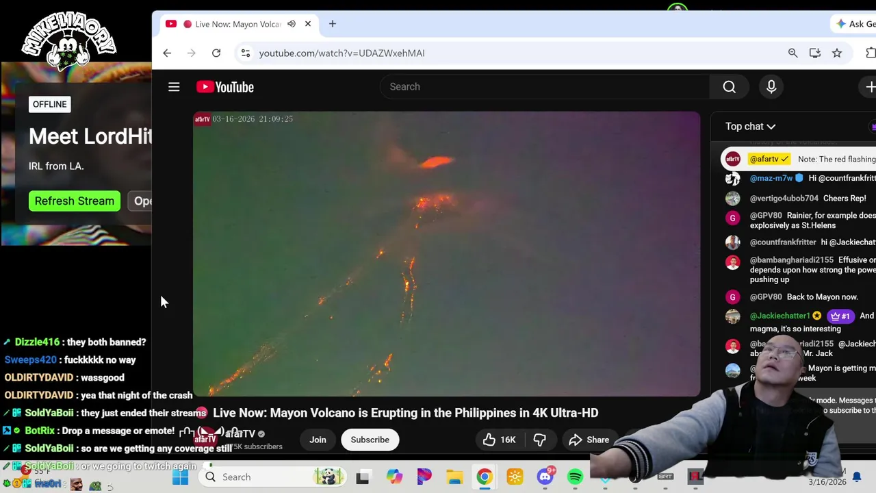The height and width of the screenshot is (493, 876).
Task: Join the afarTV channel membership
Action: [318, 440]
